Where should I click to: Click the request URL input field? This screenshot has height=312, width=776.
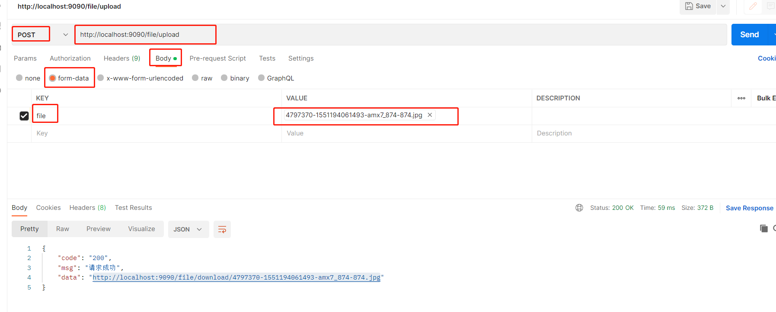[400, 35]
